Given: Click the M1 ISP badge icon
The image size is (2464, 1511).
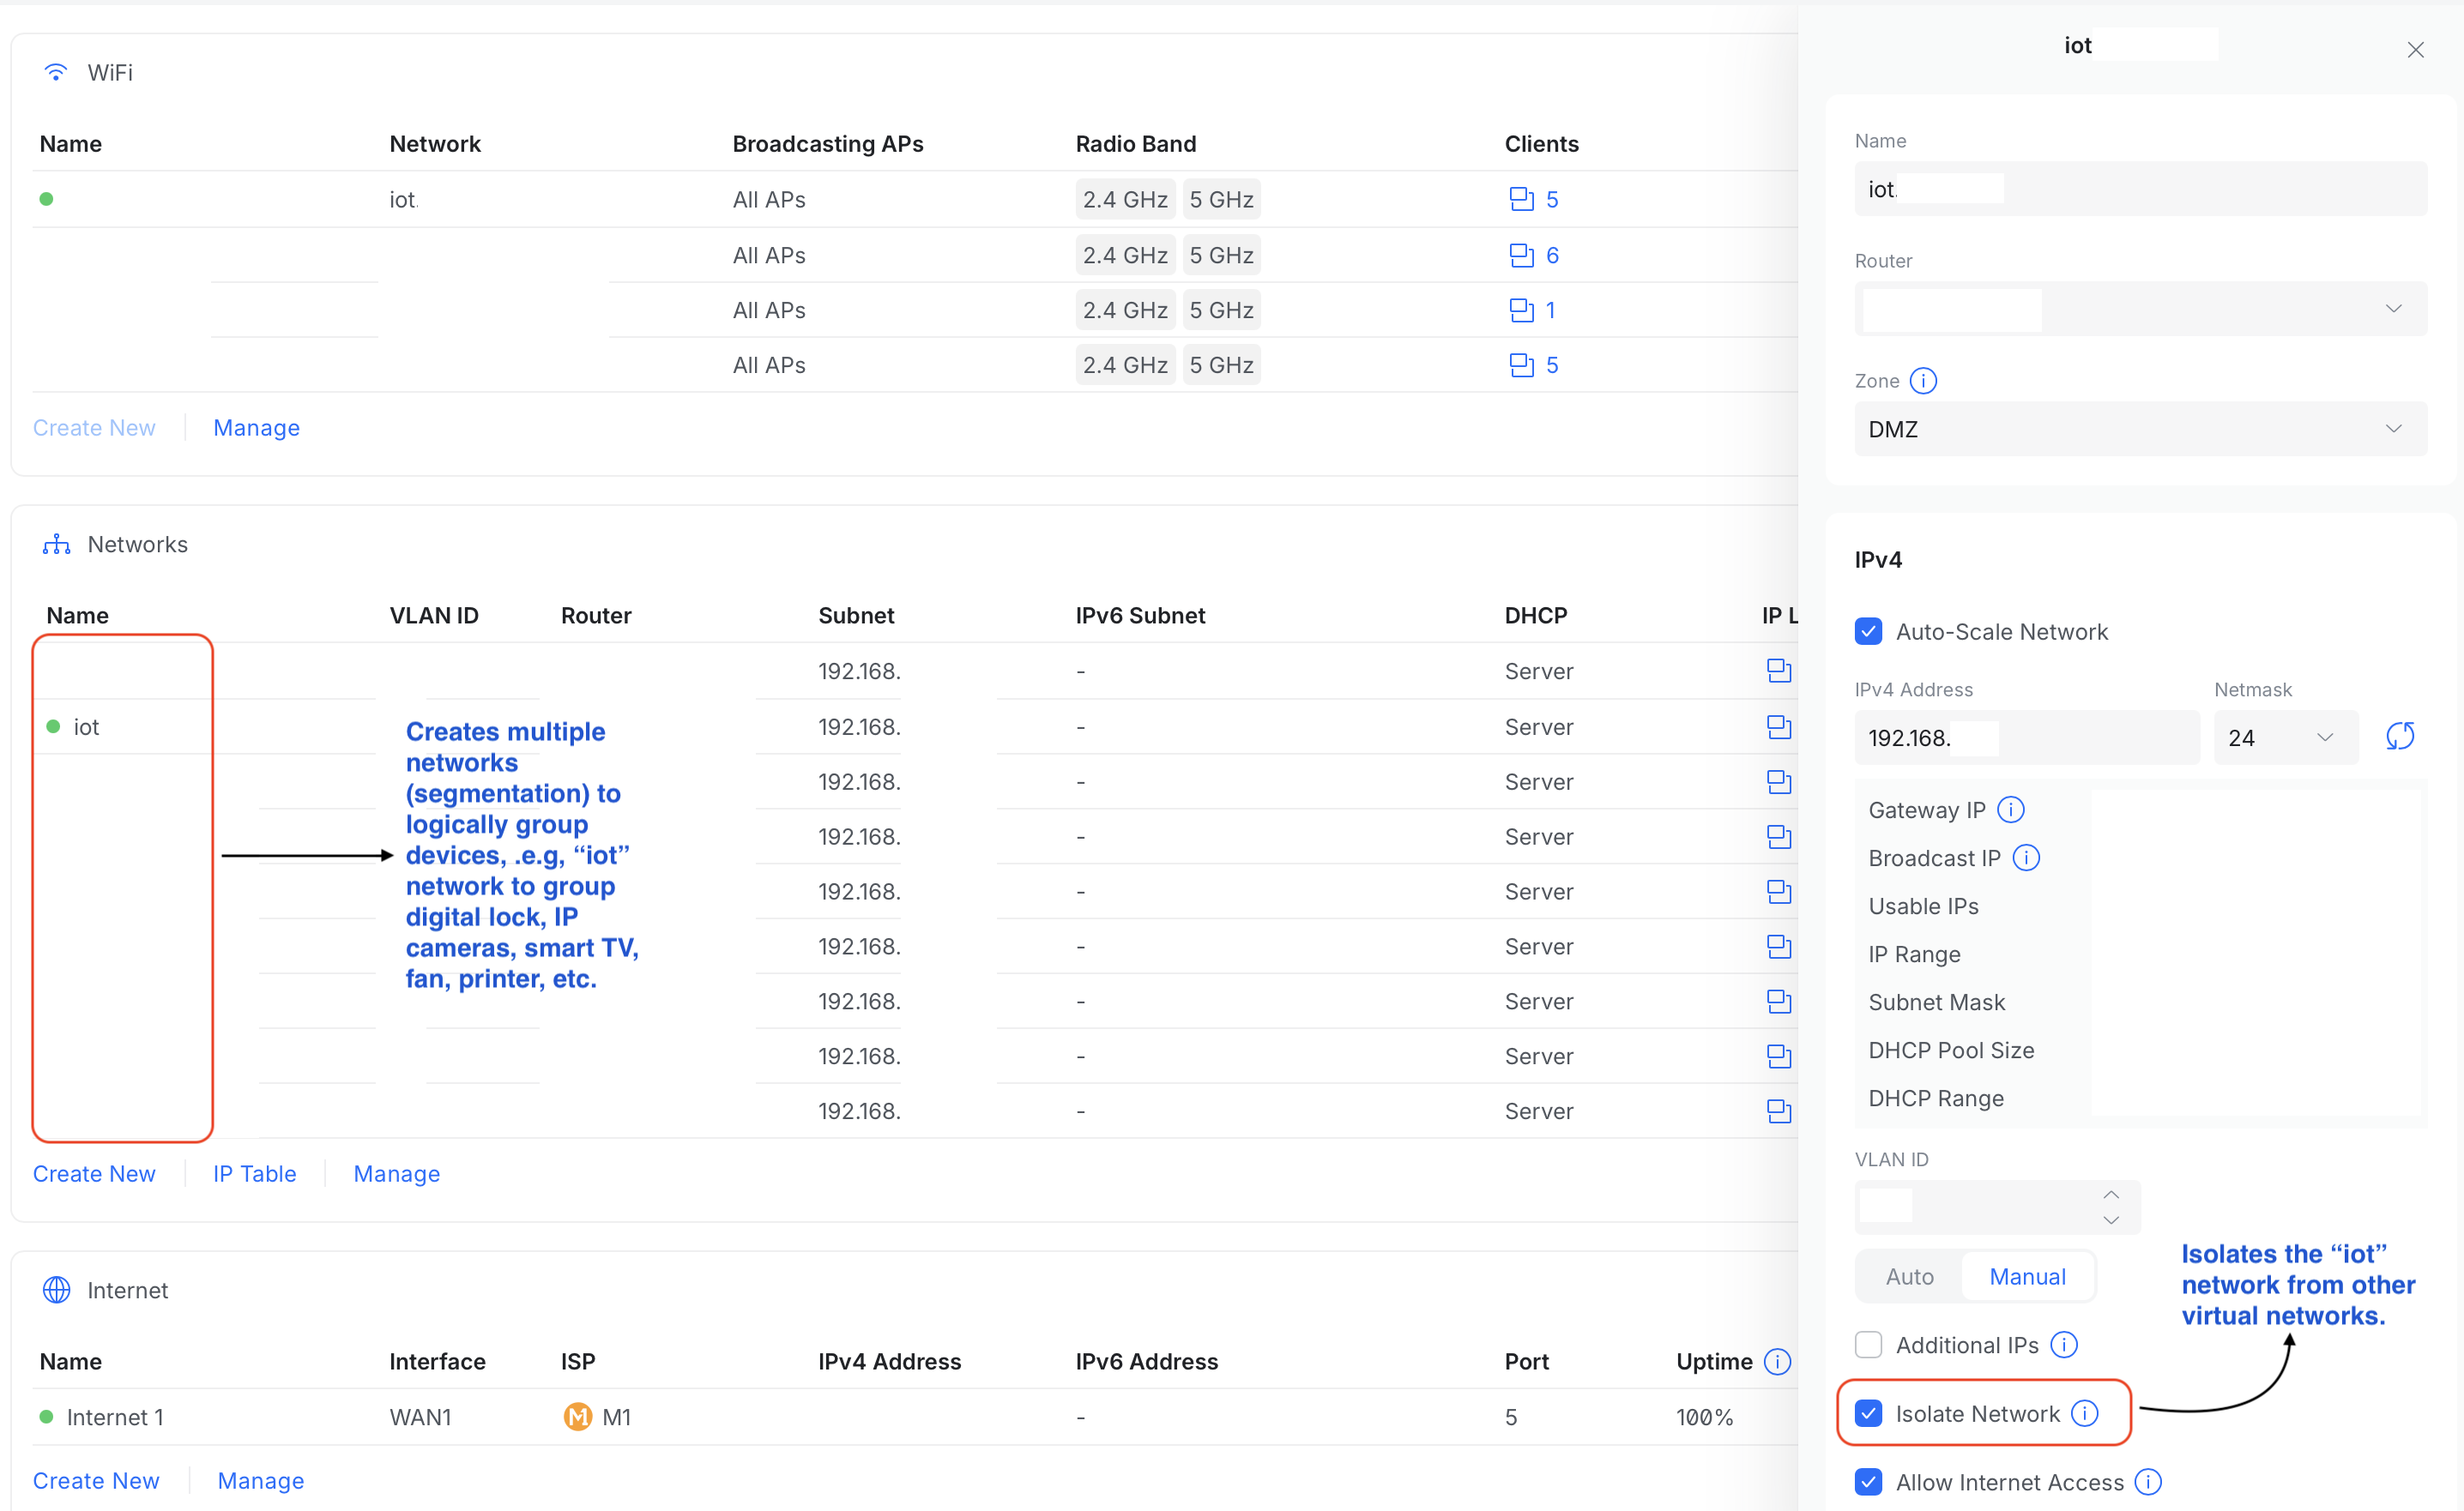Looking at the screenshot, I should point(577,1416).
